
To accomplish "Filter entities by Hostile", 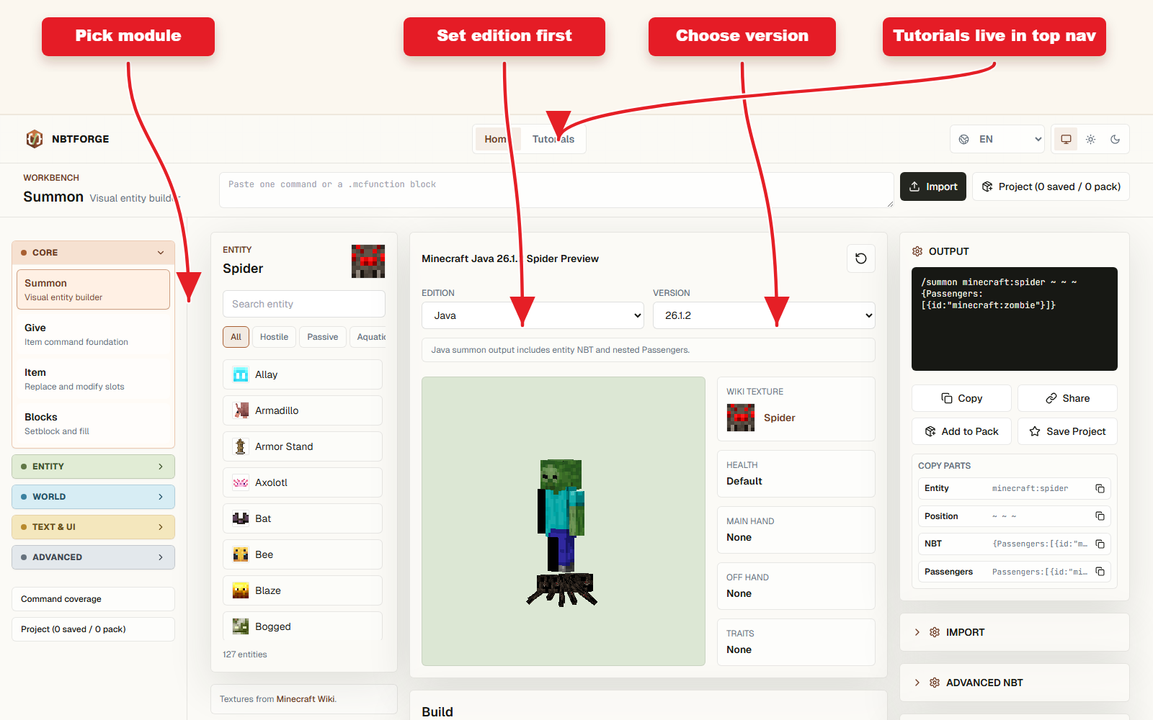I will pyautogui.click(x=274, y=337).
